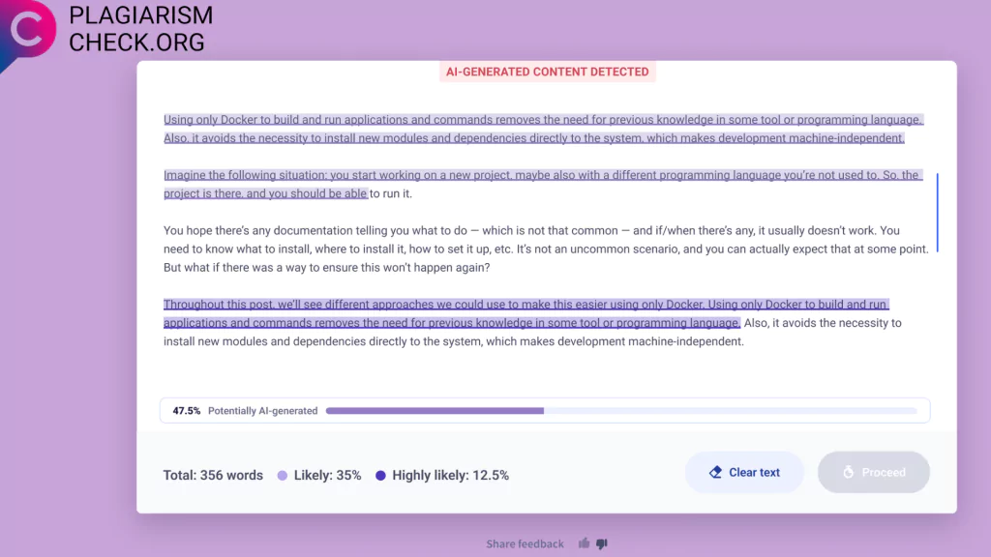Click the thumbs down feedback icon

[602, 543]
